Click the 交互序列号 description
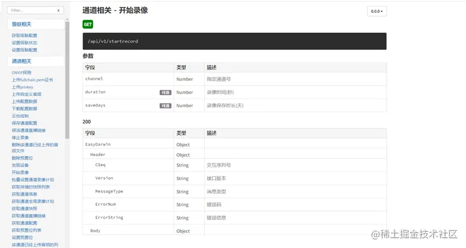 point(219,165)
